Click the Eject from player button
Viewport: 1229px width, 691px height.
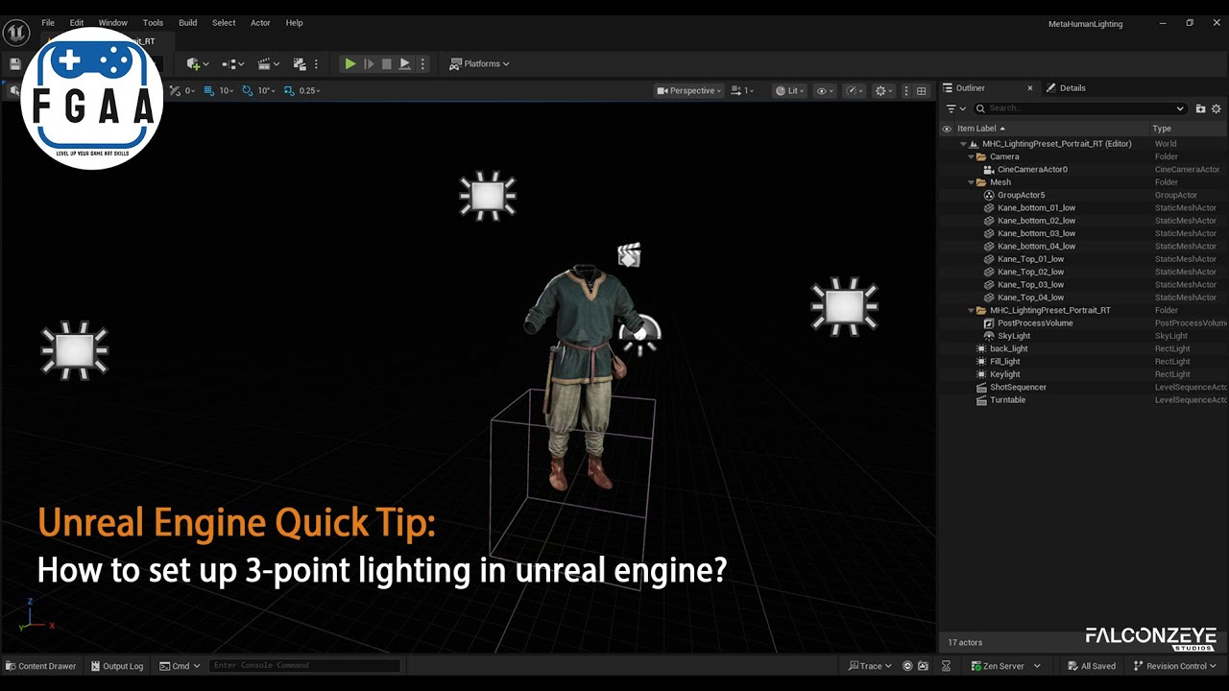pos(405,64)
